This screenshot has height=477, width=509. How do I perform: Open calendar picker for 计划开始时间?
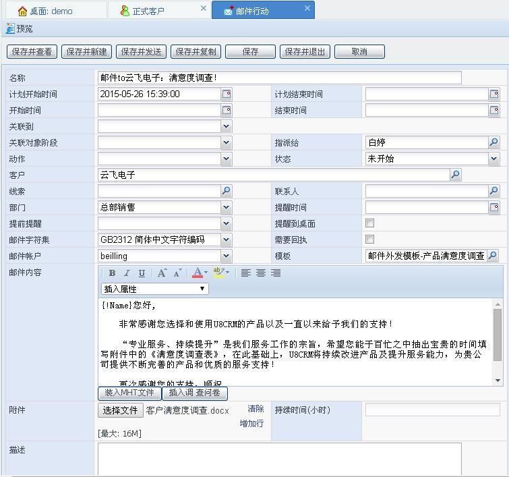pos(227,94)
